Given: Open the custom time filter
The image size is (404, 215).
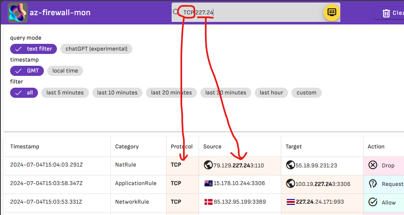Looking at the screenshot, I should (x=306, y=93).
